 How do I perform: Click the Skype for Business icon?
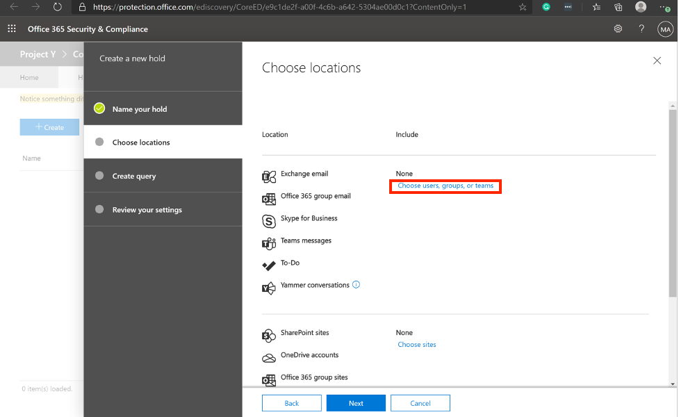269,221
